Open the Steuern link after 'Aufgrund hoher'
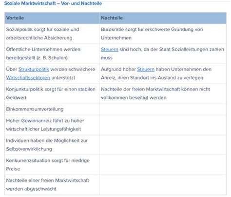Screen dimensions: 231x197 [x=146, y=70]
